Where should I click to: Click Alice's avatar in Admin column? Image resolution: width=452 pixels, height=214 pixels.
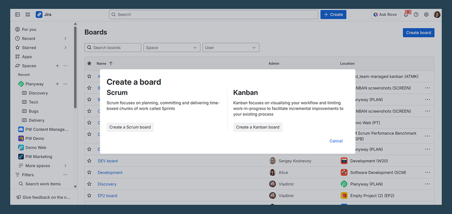point(272,172)
